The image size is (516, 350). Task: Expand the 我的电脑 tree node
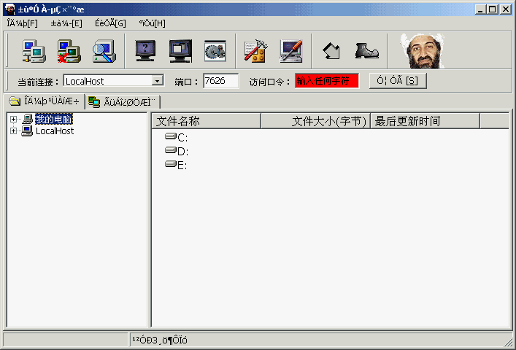(13, 119)
